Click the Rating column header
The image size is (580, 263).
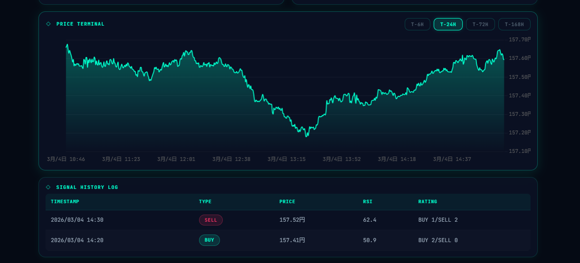[x=428, y=202]
